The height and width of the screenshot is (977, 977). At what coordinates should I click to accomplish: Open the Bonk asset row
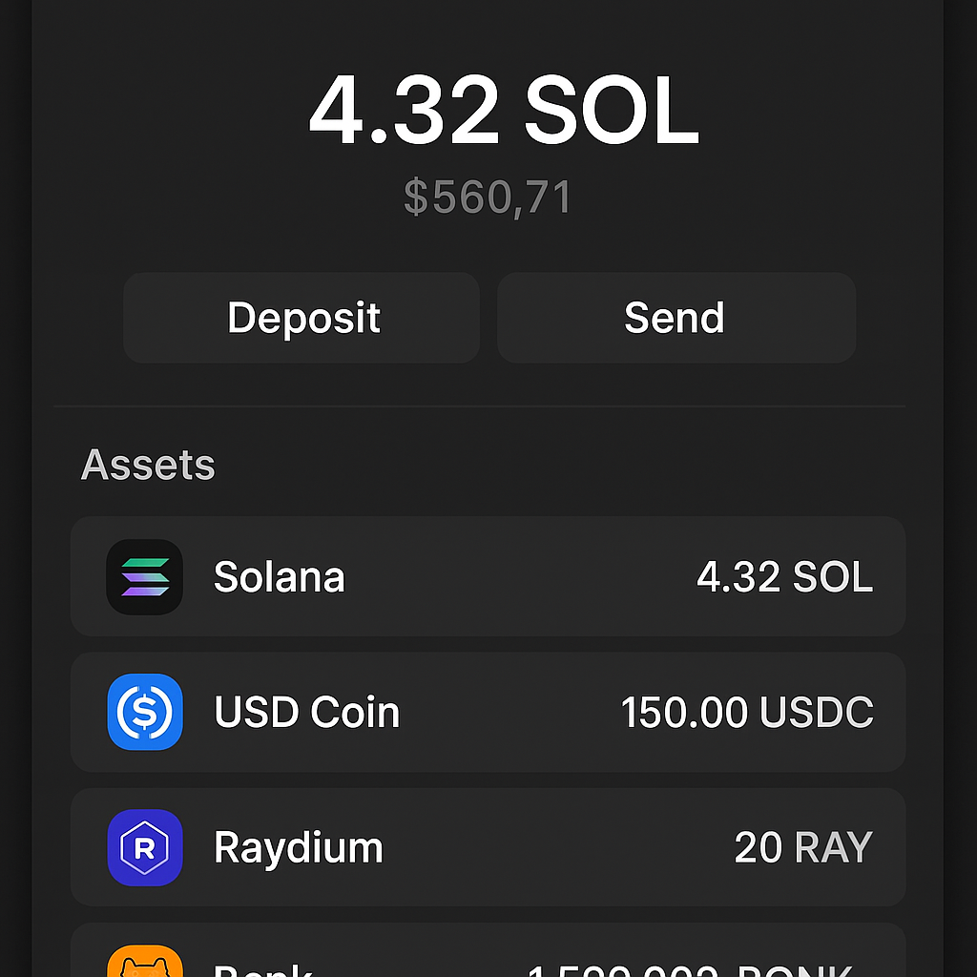coord(488,959)
